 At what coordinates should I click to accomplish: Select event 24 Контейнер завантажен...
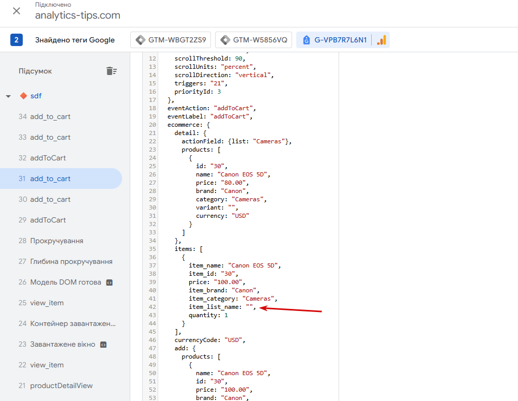pos(61,323)
